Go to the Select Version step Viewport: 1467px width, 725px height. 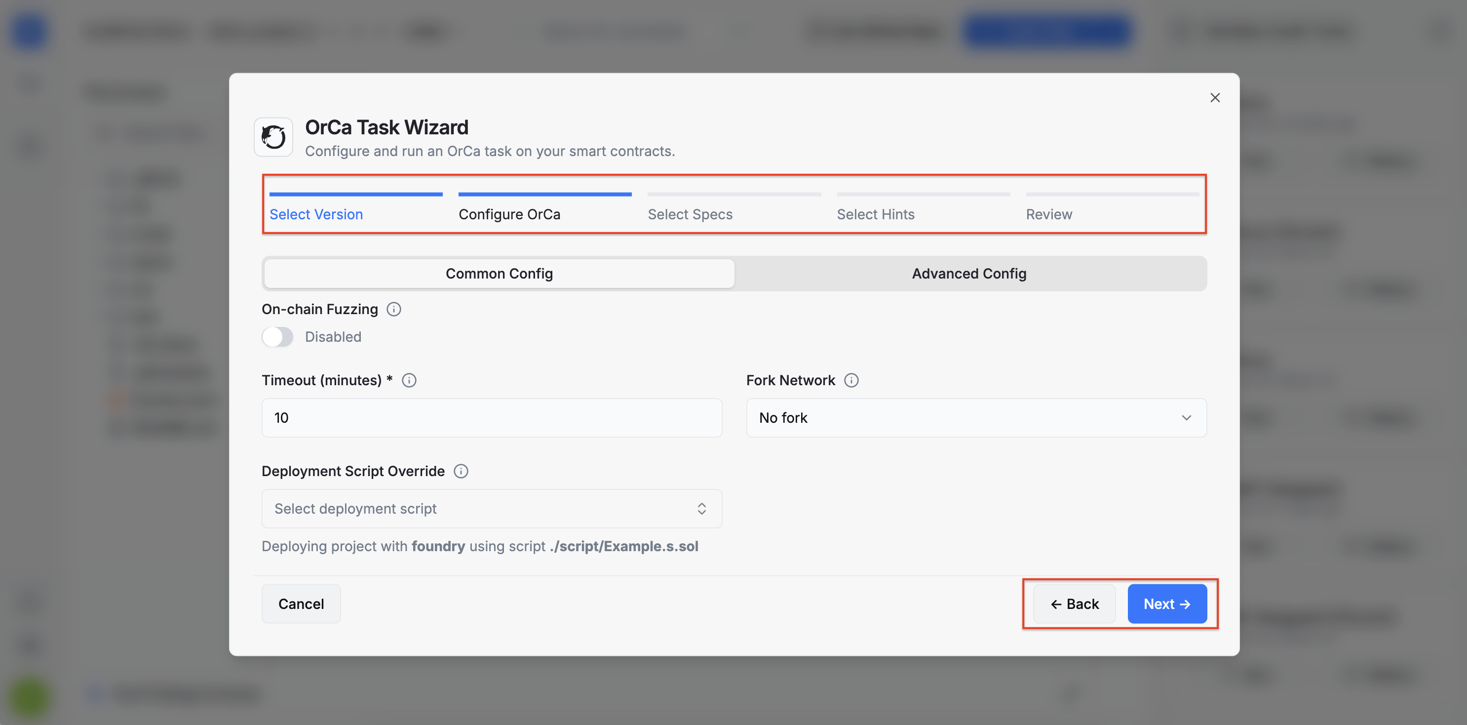pos(356,208)
